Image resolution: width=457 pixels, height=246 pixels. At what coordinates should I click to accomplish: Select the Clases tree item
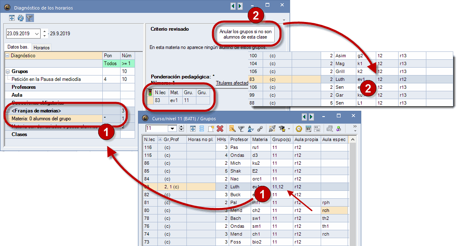click(19, 134)
